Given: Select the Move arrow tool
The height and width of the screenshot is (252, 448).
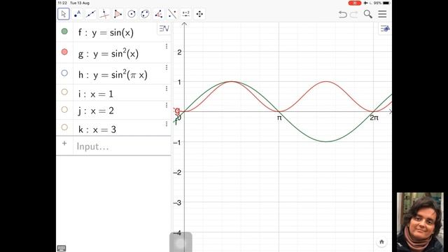Looking at the screenshot, I should click(64, 14).
